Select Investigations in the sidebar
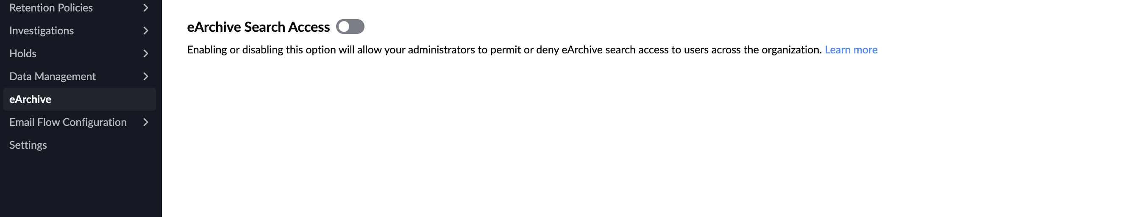The height and width of the screenshot is (217, 1146). pos(42,31)
